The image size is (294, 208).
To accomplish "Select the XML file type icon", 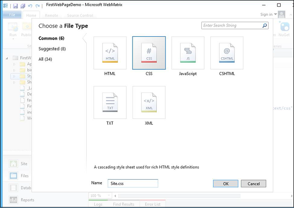I will click(149, 103).
